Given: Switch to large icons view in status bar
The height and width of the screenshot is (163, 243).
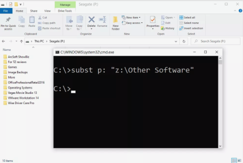Looking at the screenshot, I should [x=239, y=160].
